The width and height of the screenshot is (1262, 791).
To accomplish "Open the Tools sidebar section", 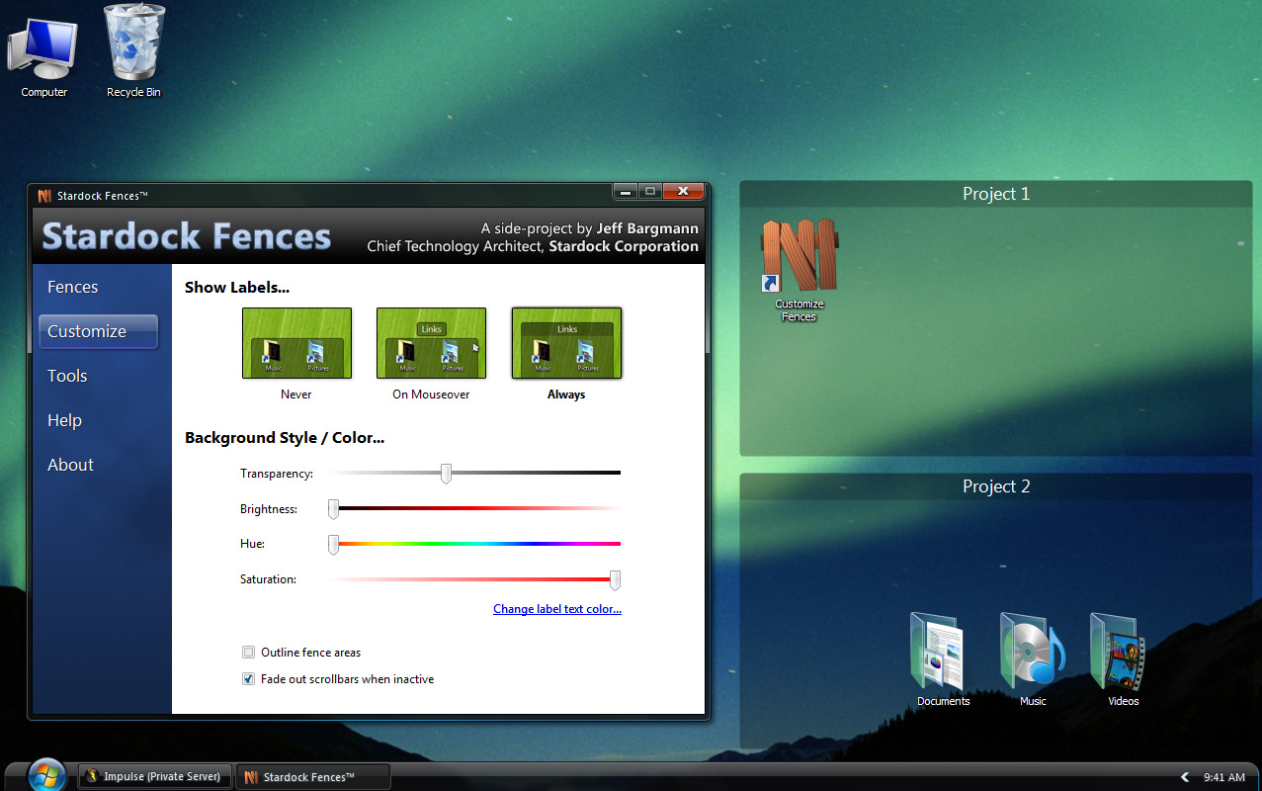I will pos(68,376).
